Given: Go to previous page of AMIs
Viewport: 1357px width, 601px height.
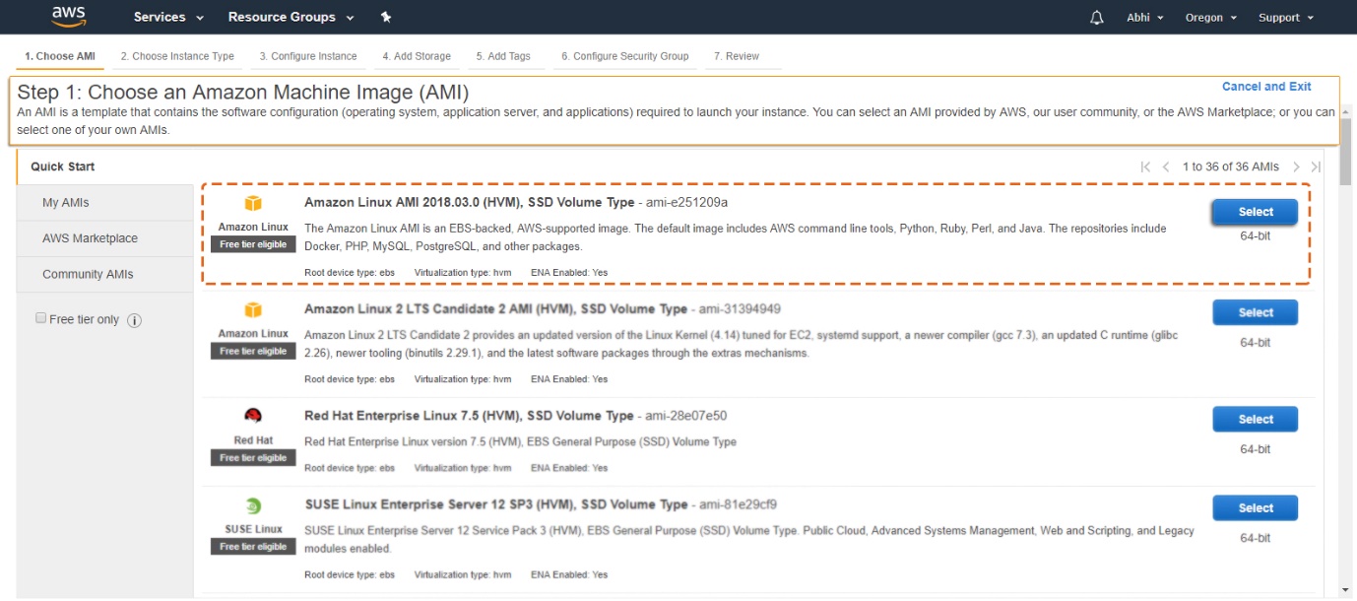Looking at the screenshot, I should point(1166,167).
